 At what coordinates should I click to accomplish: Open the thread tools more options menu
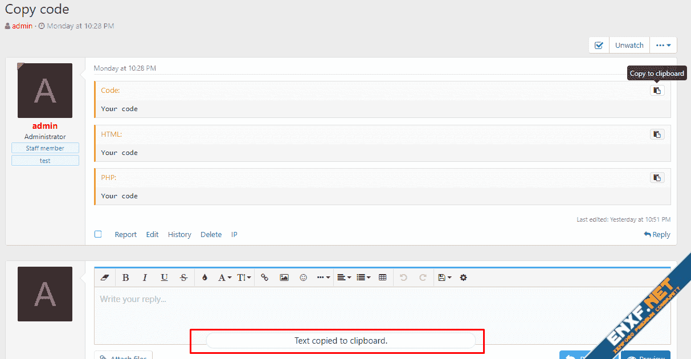click(663, 46)
